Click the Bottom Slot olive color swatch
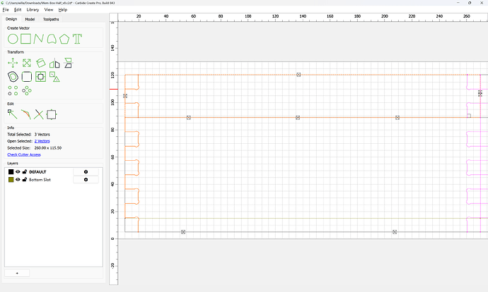Image resolution: width=488 pixels, height=292 pixels. point(11,180)
